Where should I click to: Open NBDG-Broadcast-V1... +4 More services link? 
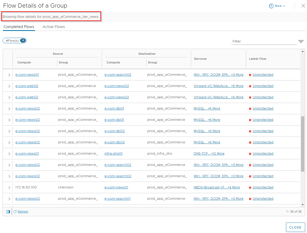coord(217,187)
